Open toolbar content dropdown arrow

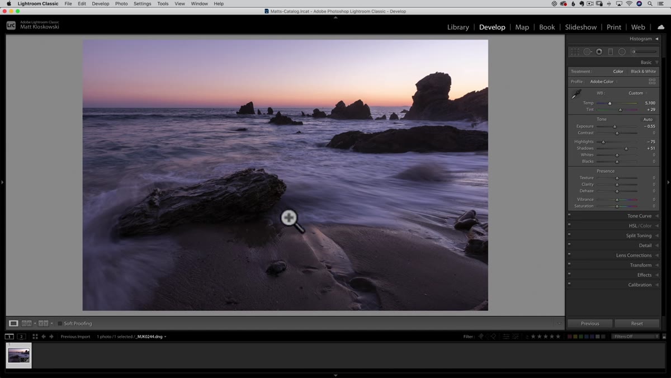click(559, 323)
